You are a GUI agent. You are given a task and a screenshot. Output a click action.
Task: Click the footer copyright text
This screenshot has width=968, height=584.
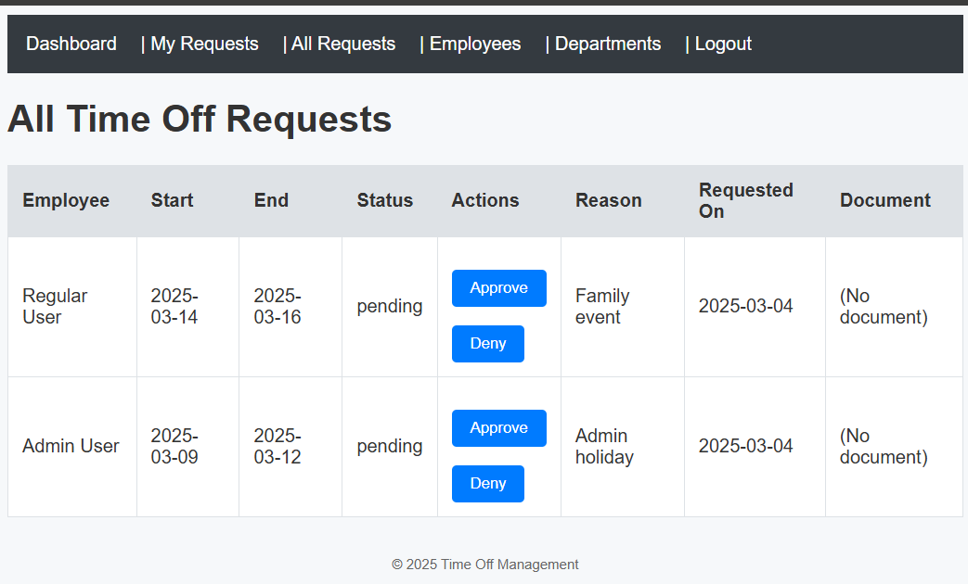pyautogui.click(x=484, y=565)
